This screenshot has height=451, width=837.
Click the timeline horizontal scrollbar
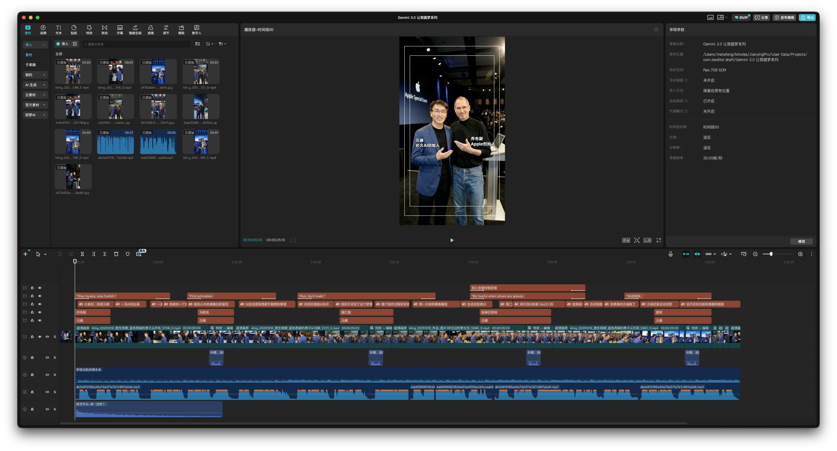pos(373,423)
